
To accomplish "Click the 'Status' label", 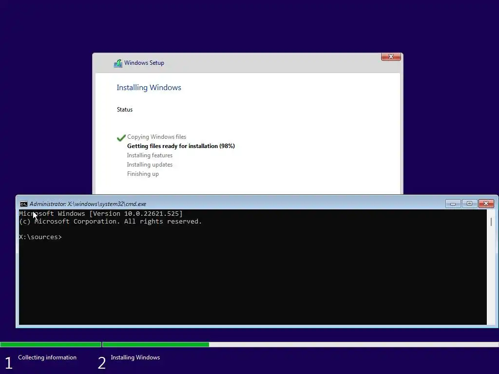I will 124,110.
